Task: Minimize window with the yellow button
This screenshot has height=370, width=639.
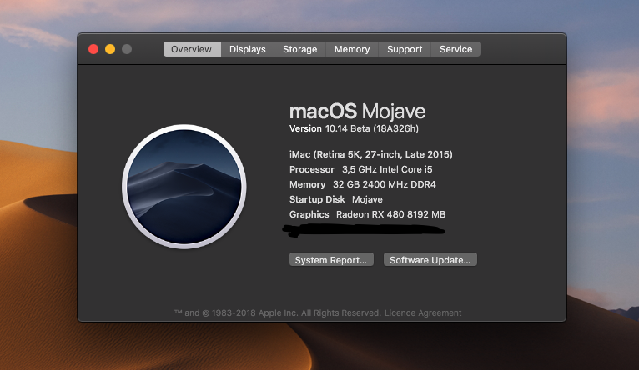Action: (110, 49)
